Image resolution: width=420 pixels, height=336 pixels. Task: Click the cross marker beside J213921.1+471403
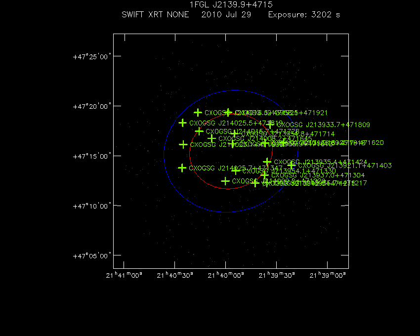[x=292, y=166]
